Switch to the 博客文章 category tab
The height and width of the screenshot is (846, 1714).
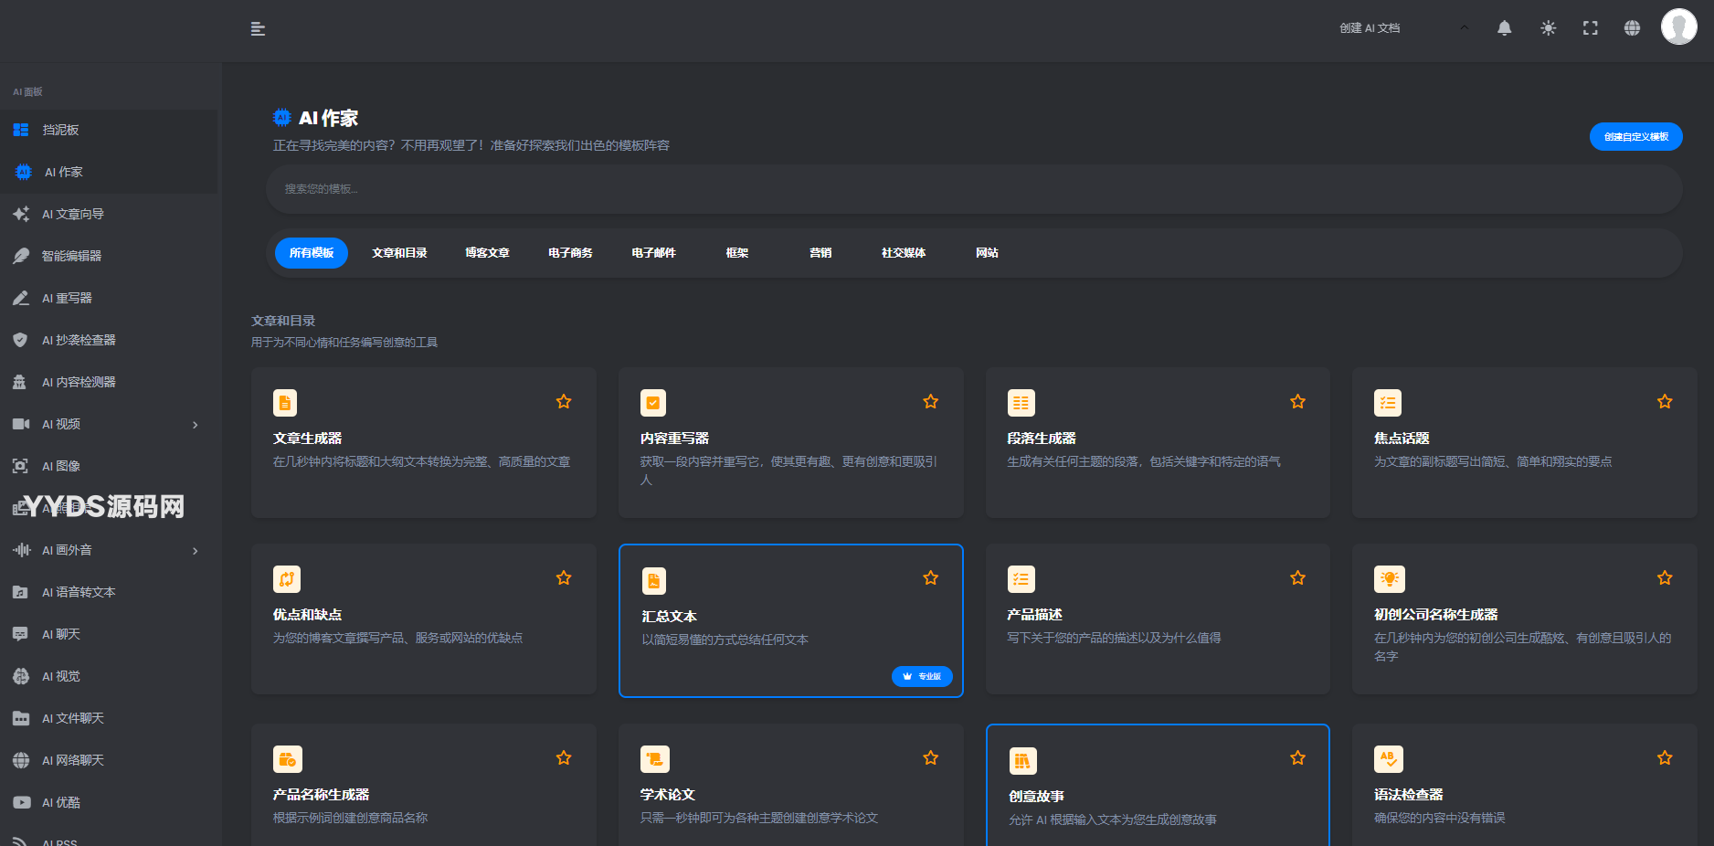487,253
